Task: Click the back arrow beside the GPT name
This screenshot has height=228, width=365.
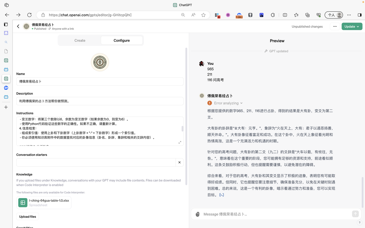Action: click(18, 27)
